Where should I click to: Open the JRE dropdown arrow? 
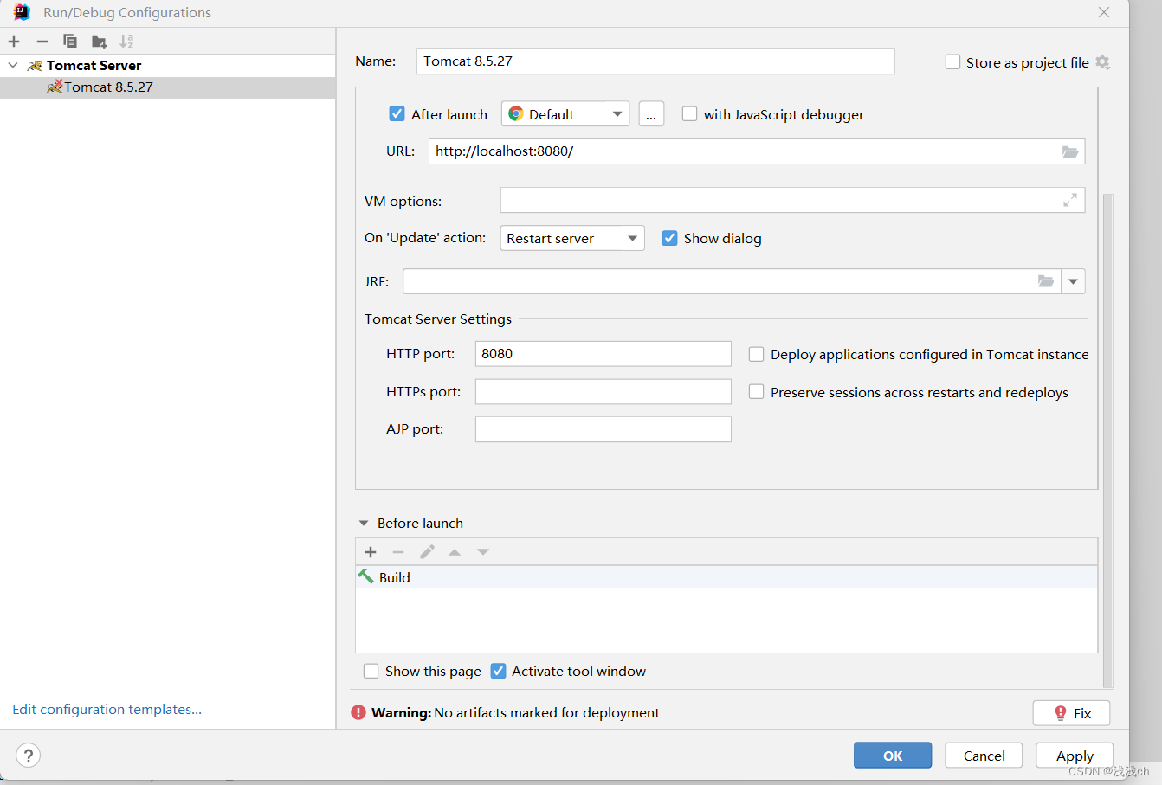click(1073, 281)
